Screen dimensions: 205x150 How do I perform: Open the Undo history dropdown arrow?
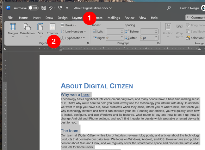coord(55,8)
